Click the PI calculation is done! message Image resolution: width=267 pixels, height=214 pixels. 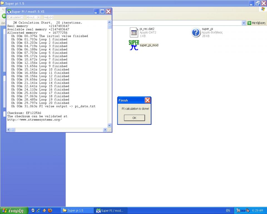pyautogui.click(x=135, y=109)
